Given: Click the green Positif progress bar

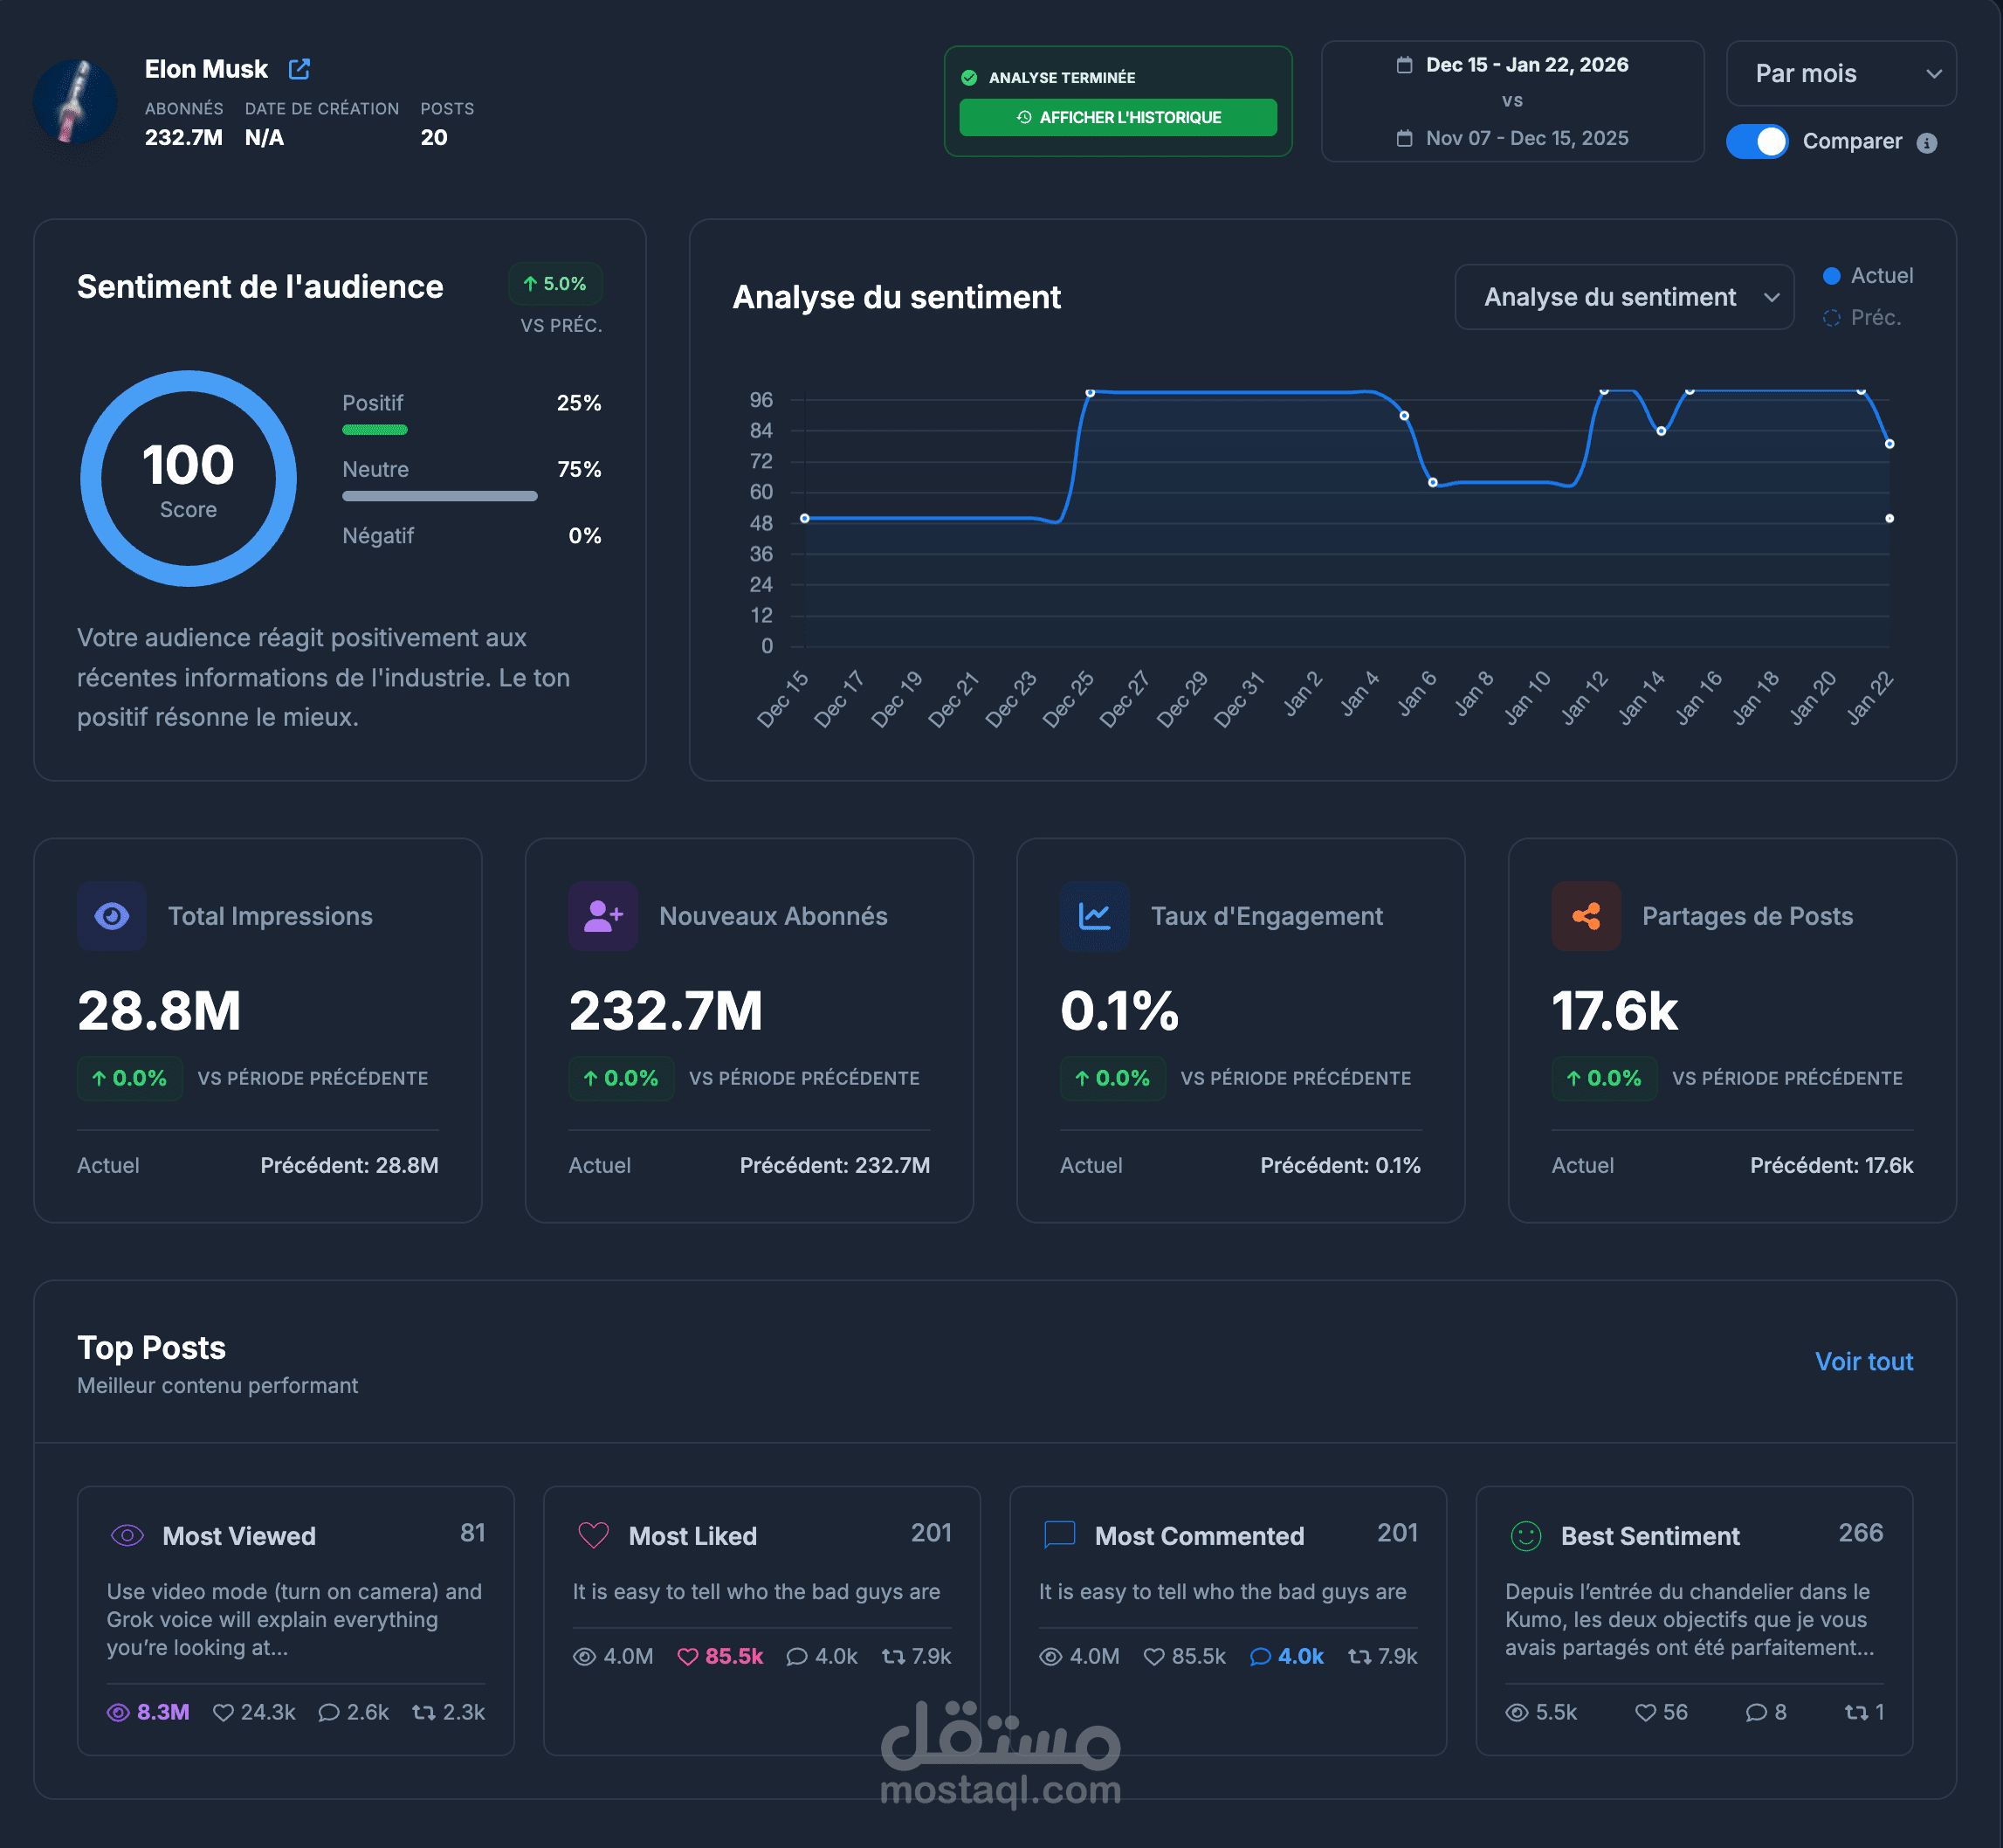Looking at the screenshot, I should pyautogui.click(x=375, y=430).
